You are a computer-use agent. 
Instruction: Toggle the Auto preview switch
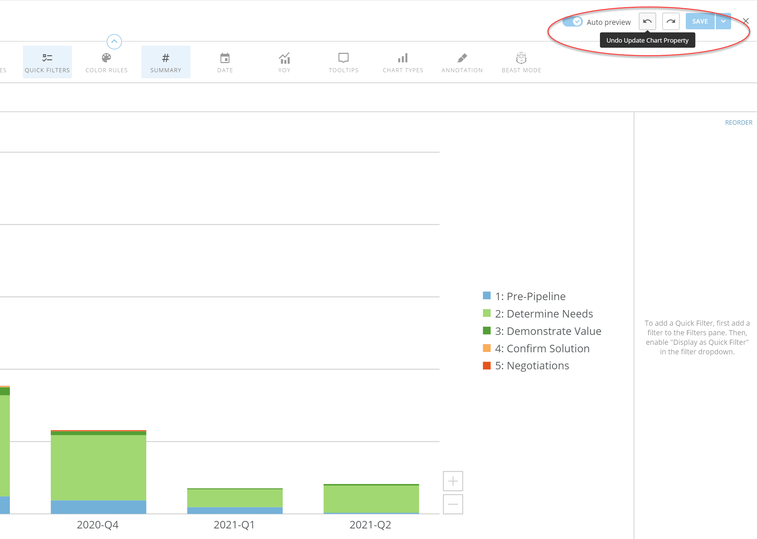tap(573, 22)
